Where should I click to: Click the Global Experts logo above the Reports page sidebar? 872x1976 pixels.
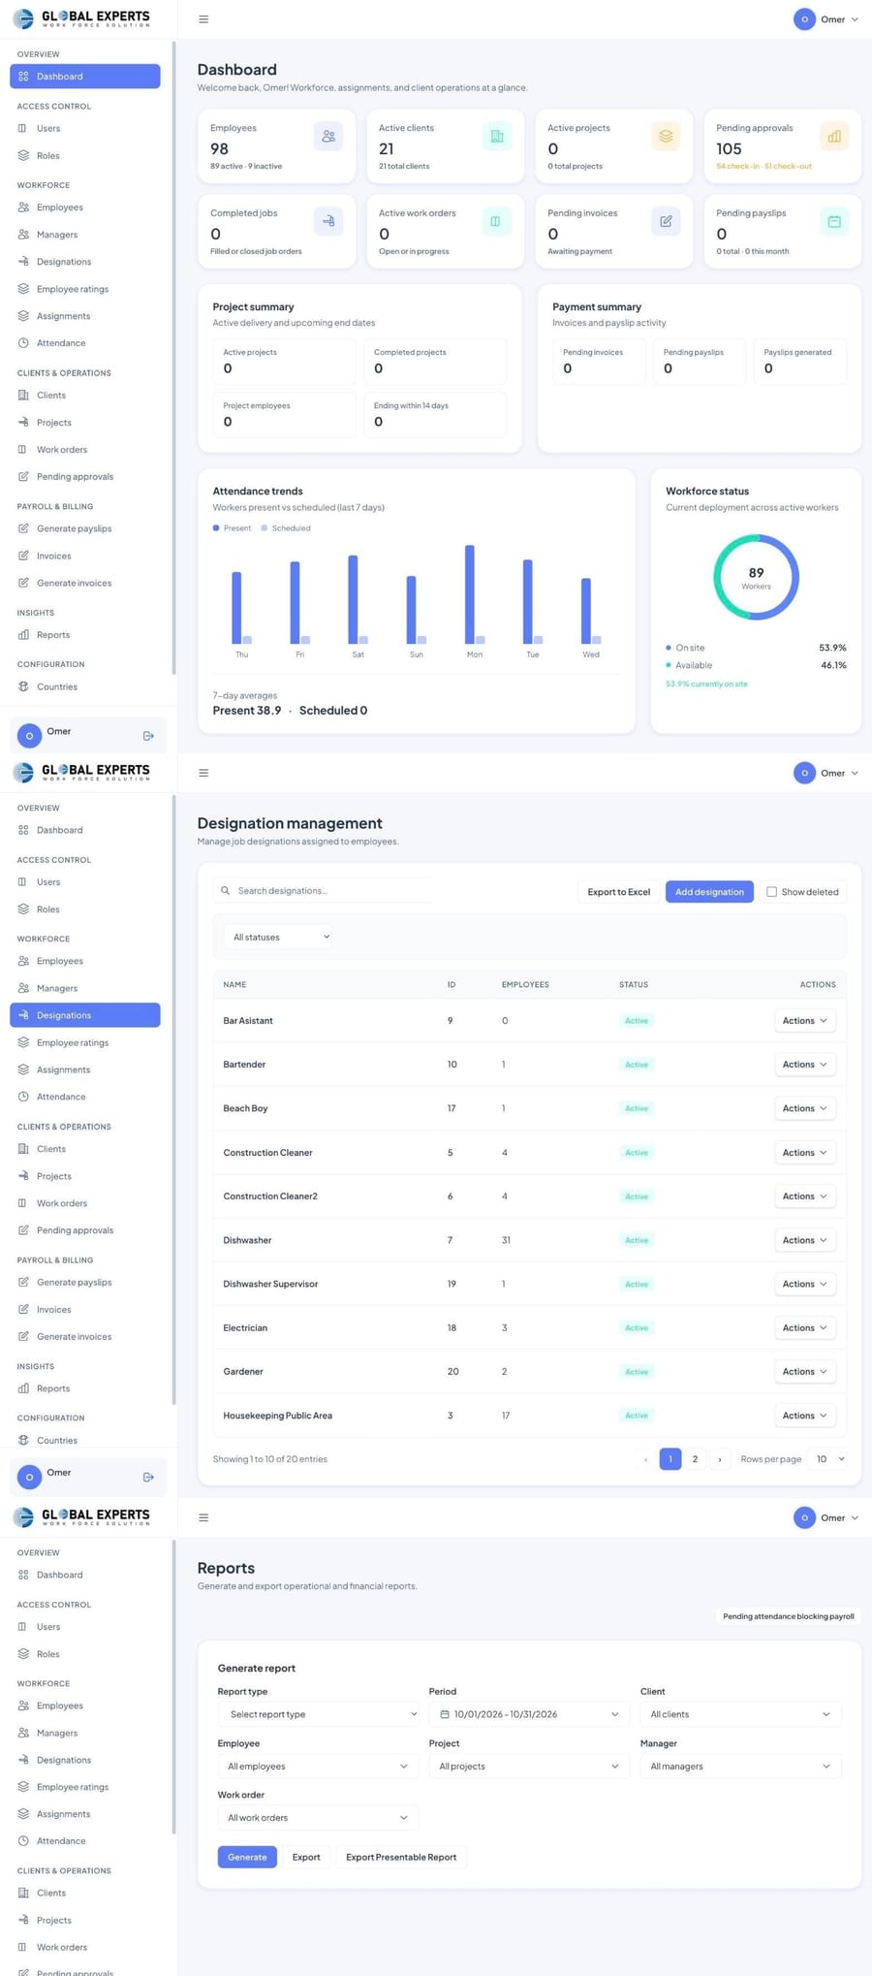pos(81,1516)
